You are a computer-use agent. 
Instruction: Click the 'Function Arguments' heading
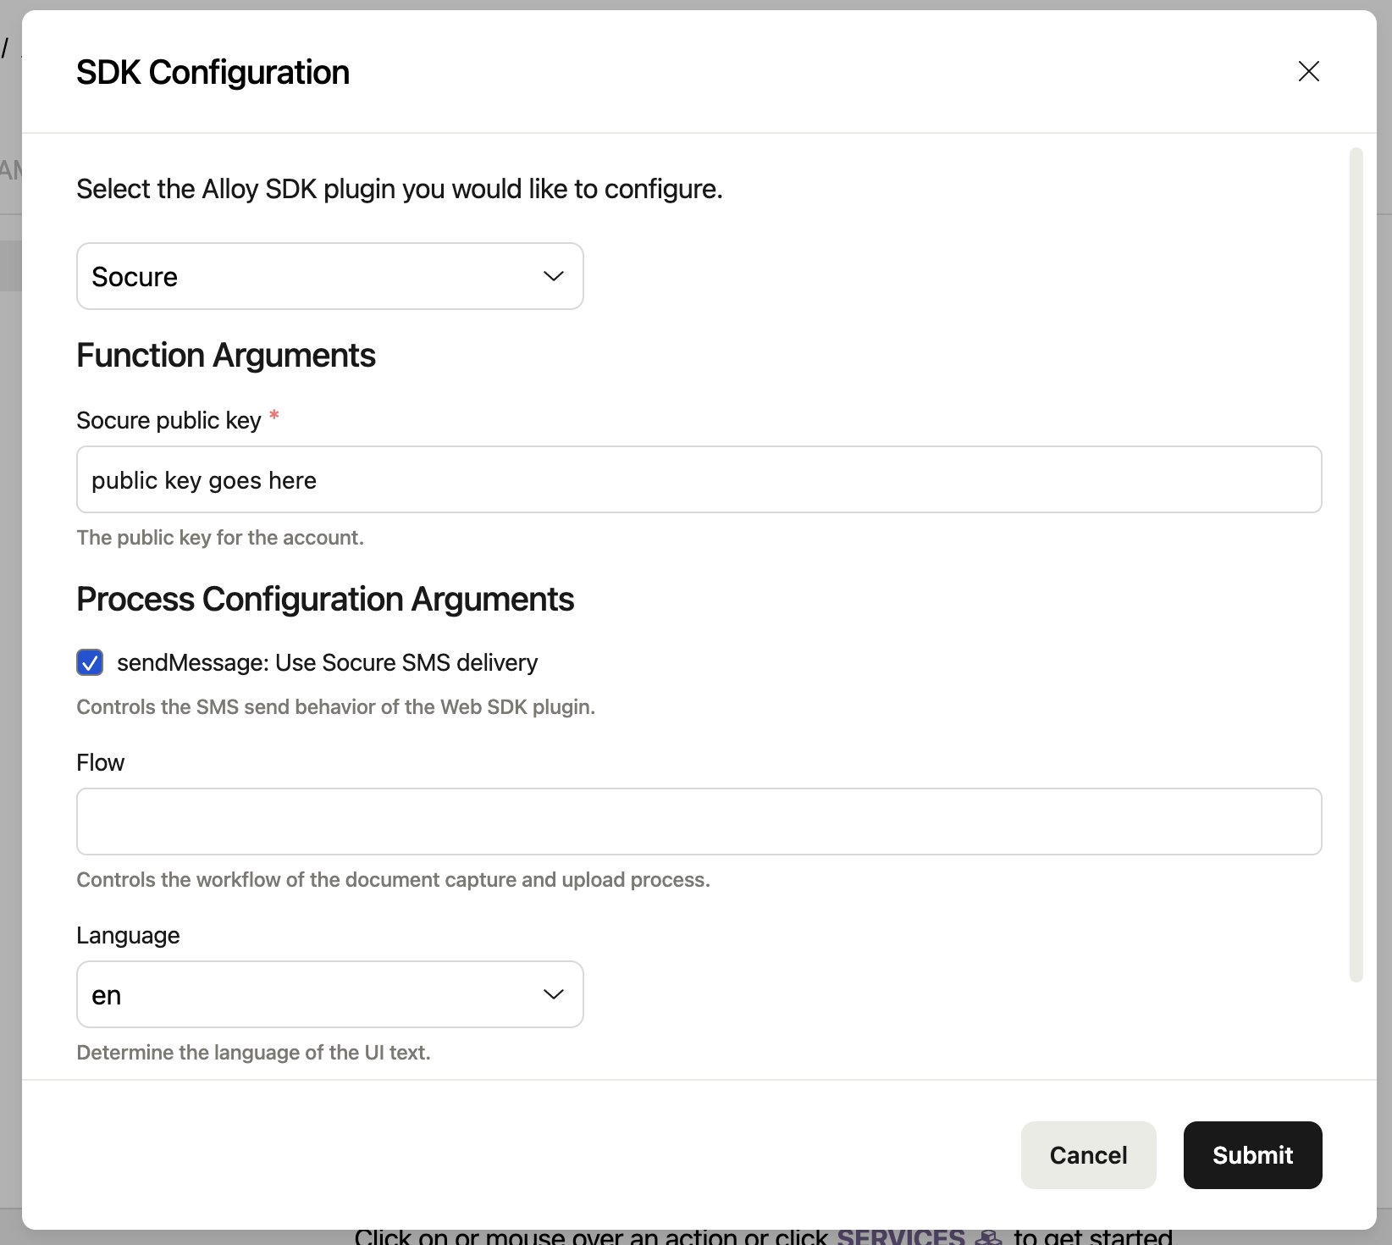226,356
